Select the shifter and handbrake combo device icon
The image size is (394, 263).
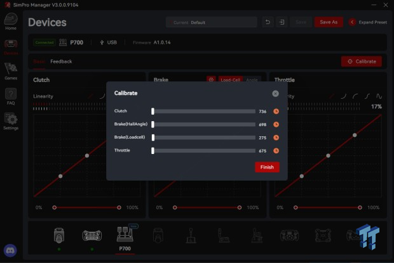coord(257,236)
